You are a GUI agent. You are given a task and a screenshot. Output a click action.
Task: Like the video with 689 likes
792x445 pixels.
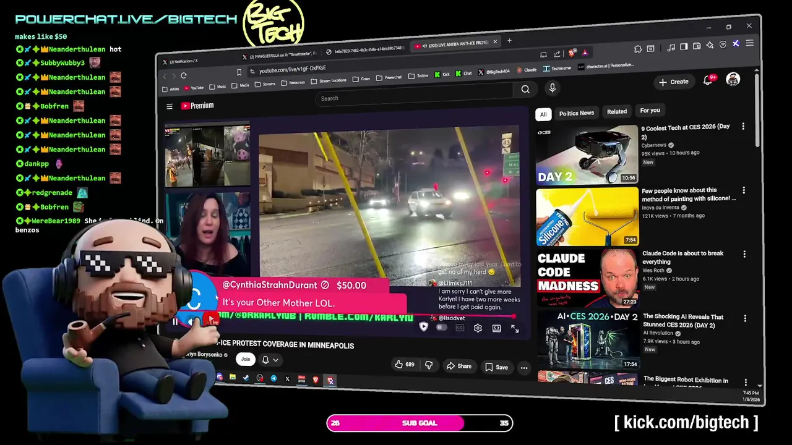[404, 365]
